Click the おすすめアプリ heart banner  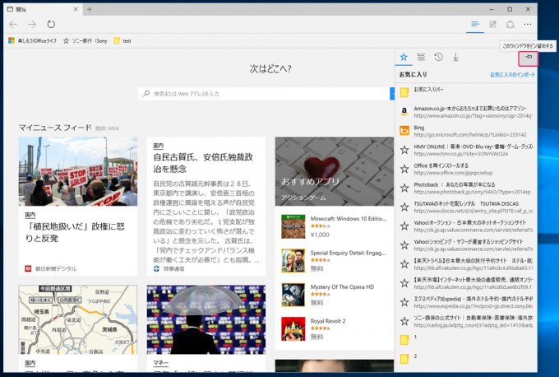[335, 171]
